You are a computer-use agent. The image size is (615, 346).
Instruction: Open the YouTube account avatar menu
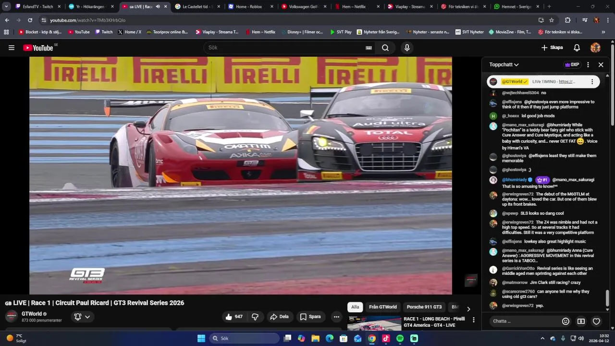[x=595, y=48]
